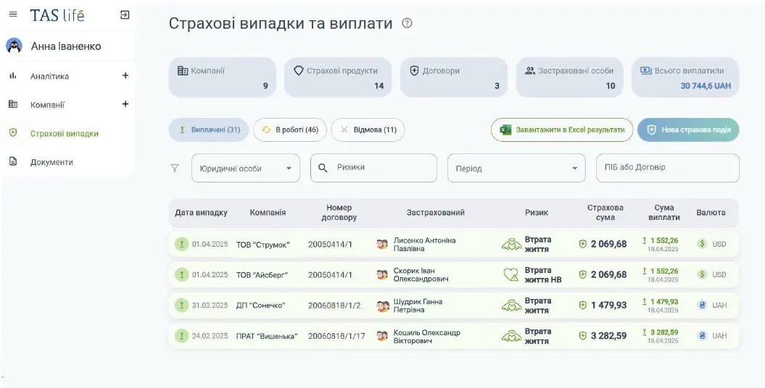Open the Застраховані особи summary card
765x388 pixels.
[x=570, y=77]
